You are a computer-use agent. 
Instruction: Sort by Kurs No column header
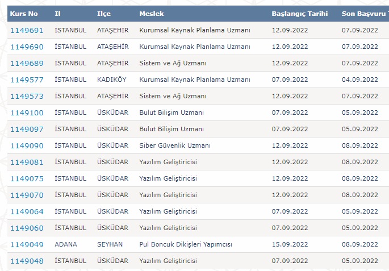24,14
